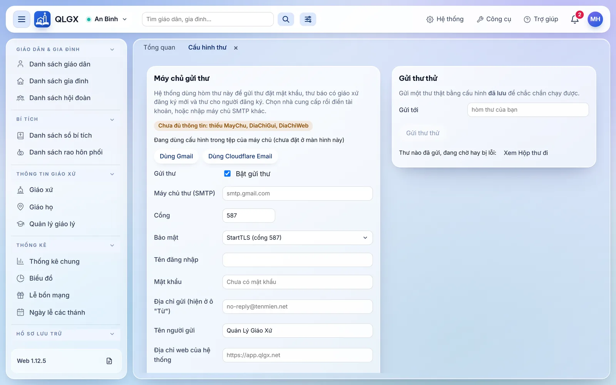Open the An Bình parish dropdown
This screenshot has height=385, width=616.
pyautogui.click(x=107, y=19)
